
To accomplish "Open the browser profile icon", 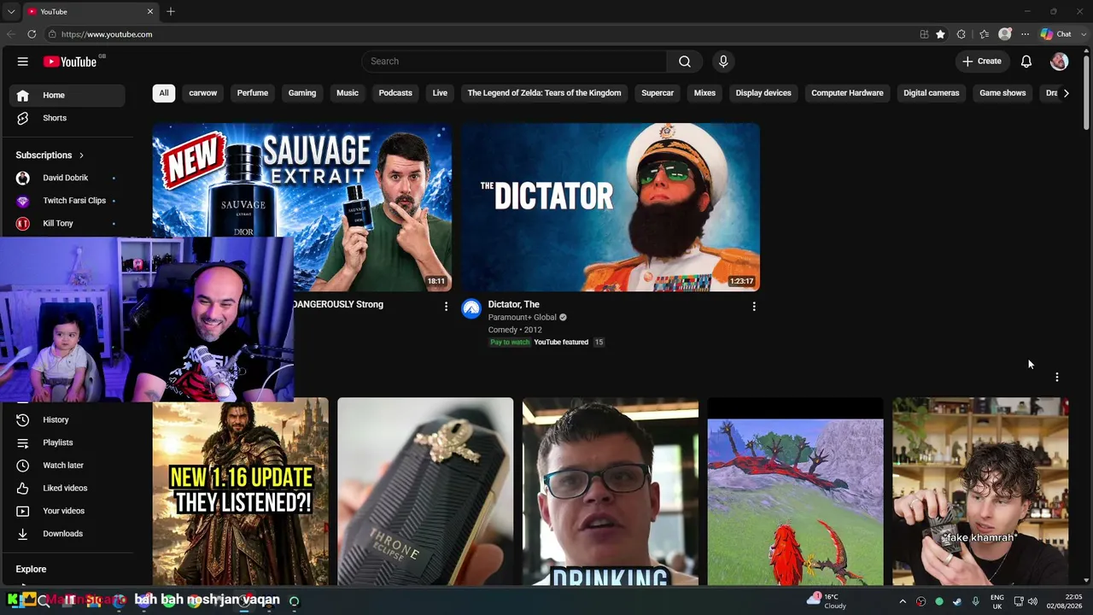I will coord(1005,34).
